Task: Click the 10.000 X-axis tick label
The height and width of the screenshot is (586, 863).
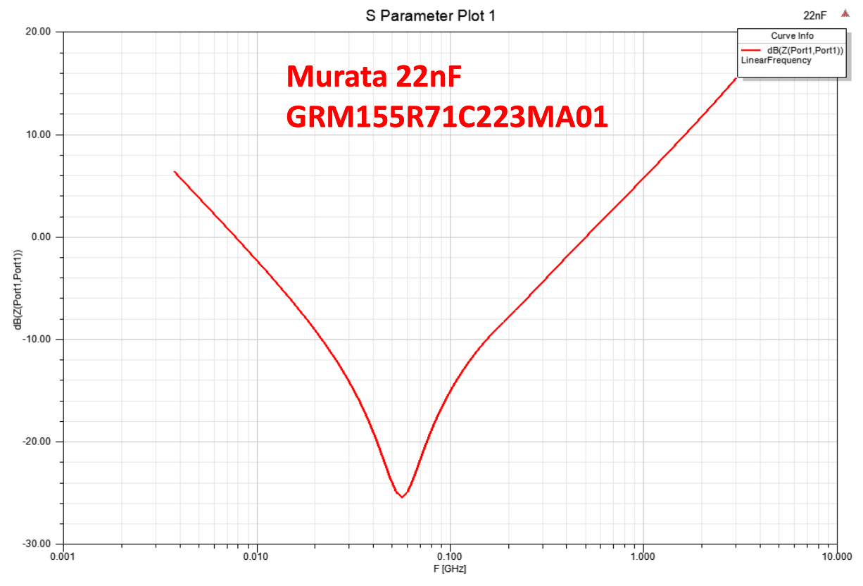Action: (836, 556)
